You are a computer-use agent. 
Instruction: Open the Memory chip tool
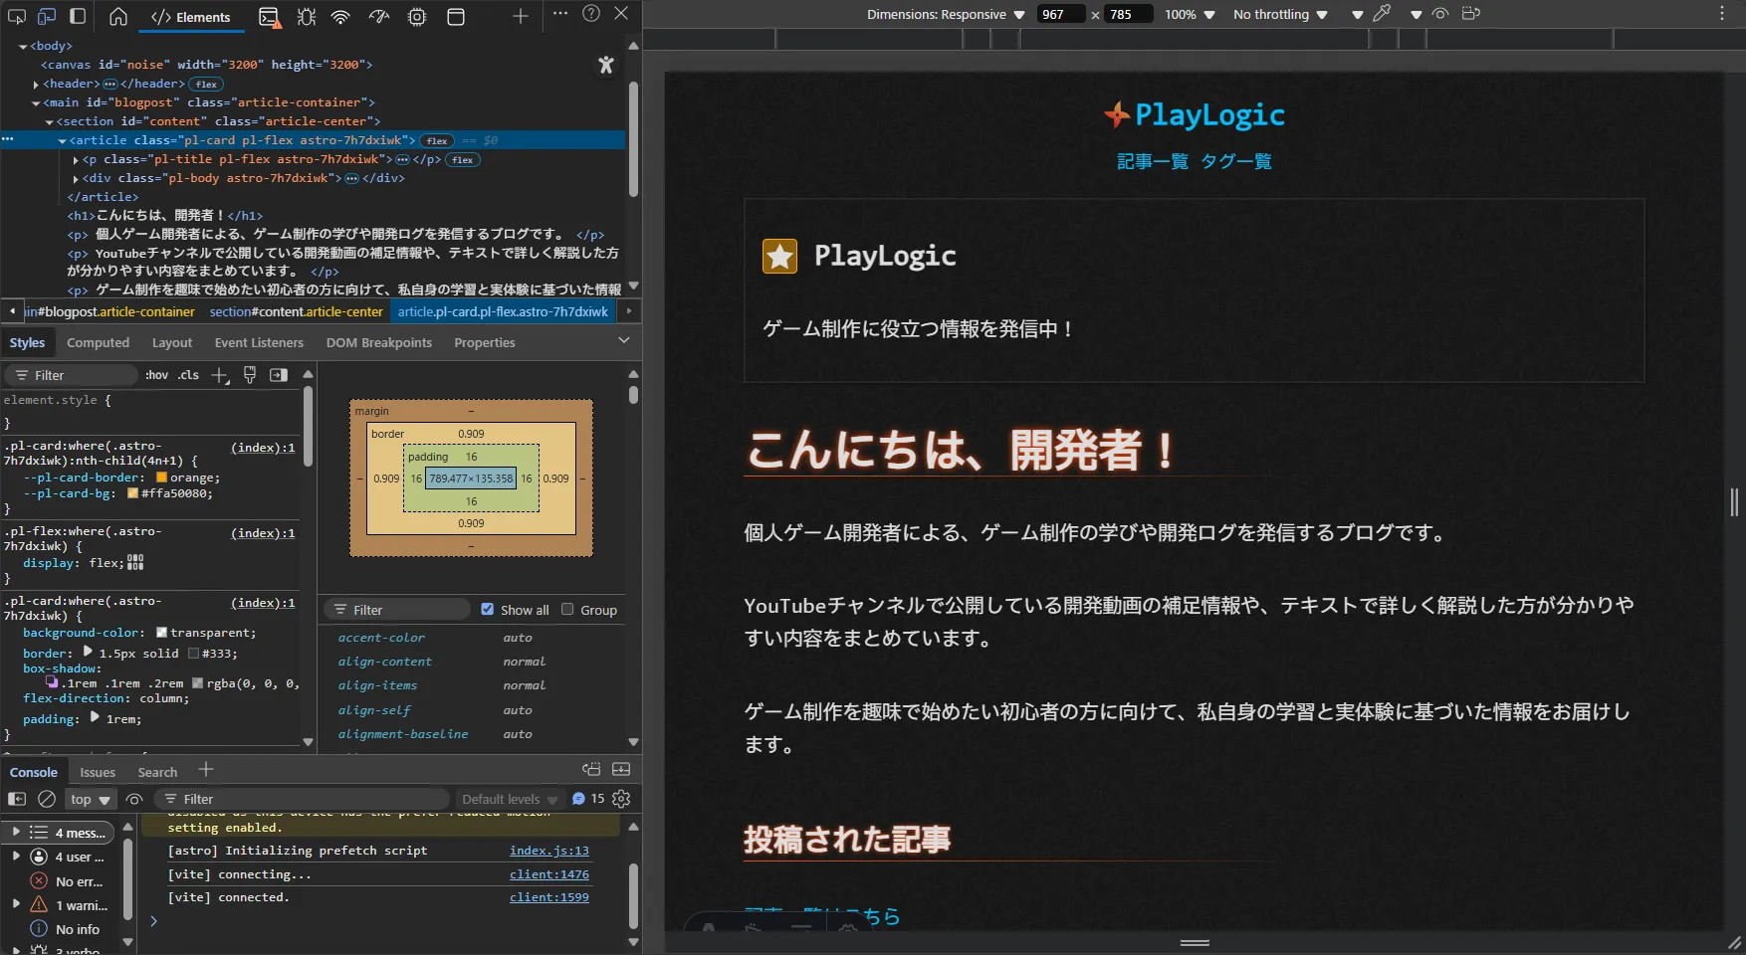[x=417, y=16]
